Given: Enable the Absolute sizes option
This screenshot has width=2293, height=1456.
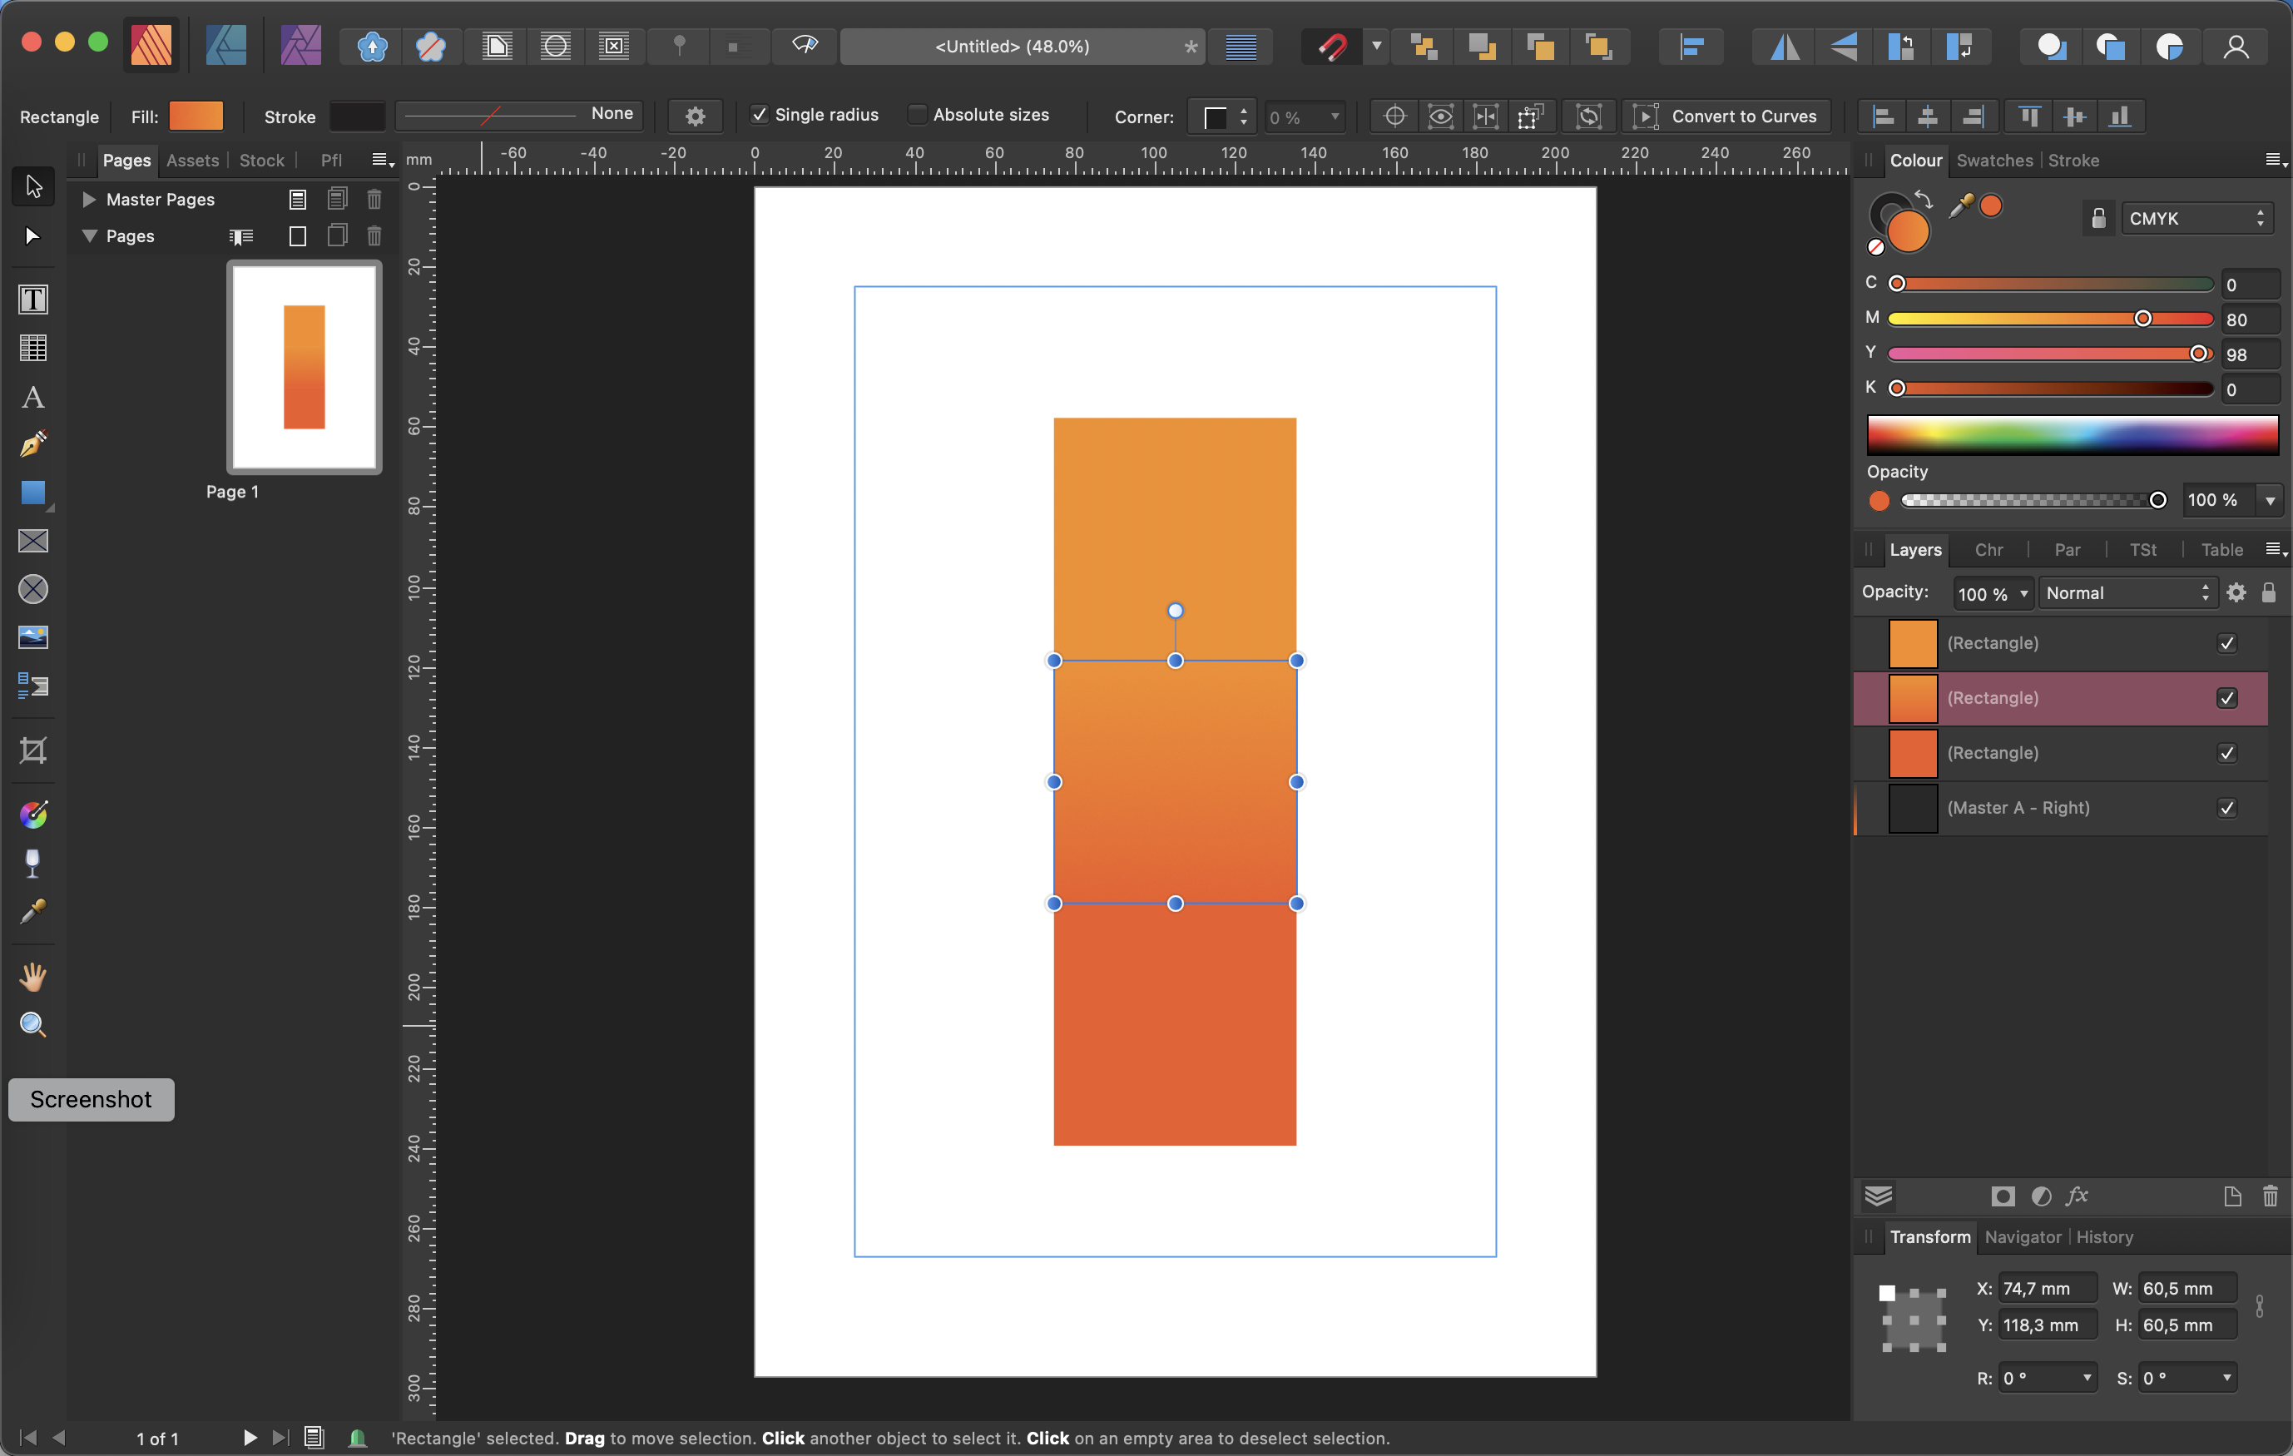Looking at the screenshot, I should point(917,114).
